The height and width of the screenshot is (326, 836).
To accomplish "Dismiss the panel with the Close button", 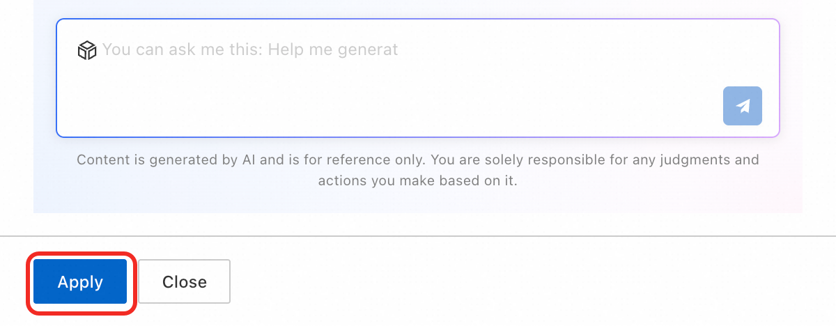I will pos(184,281).
